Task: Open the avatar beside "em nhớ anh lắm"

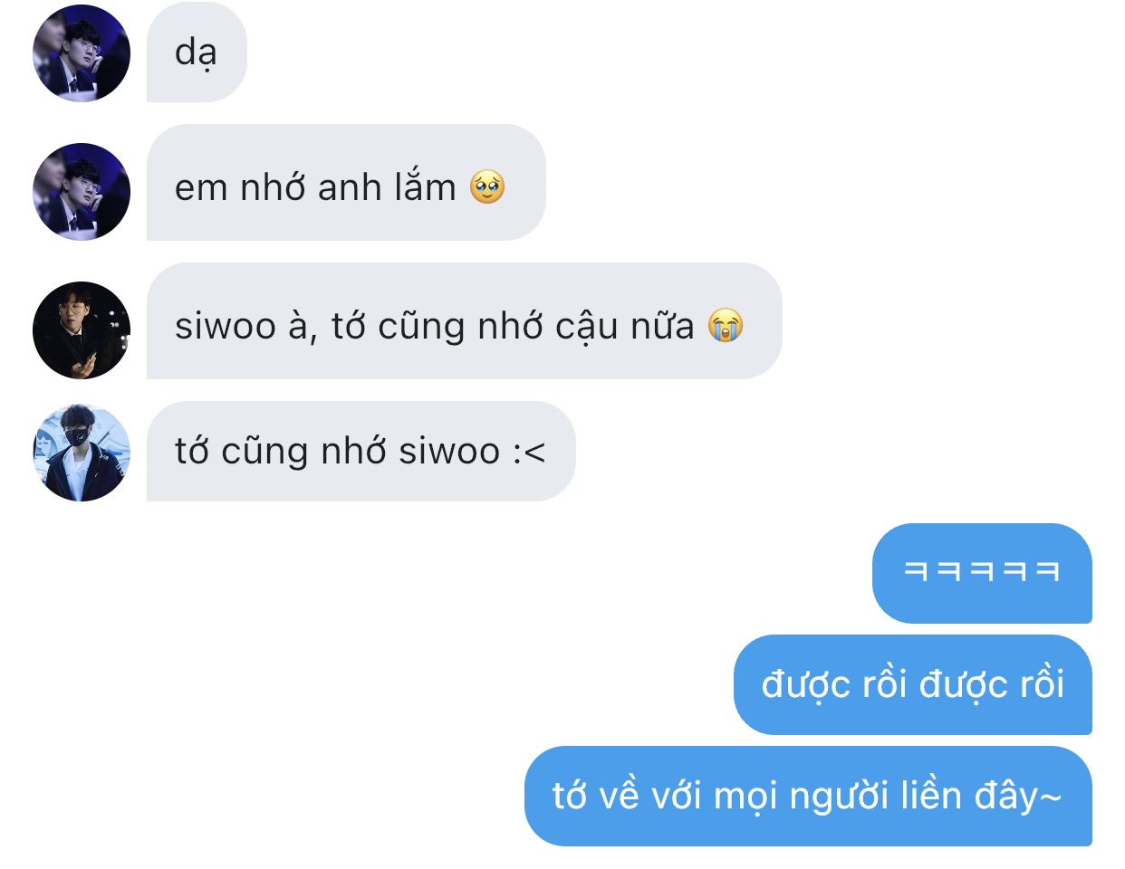Action: tap(82, 192)
